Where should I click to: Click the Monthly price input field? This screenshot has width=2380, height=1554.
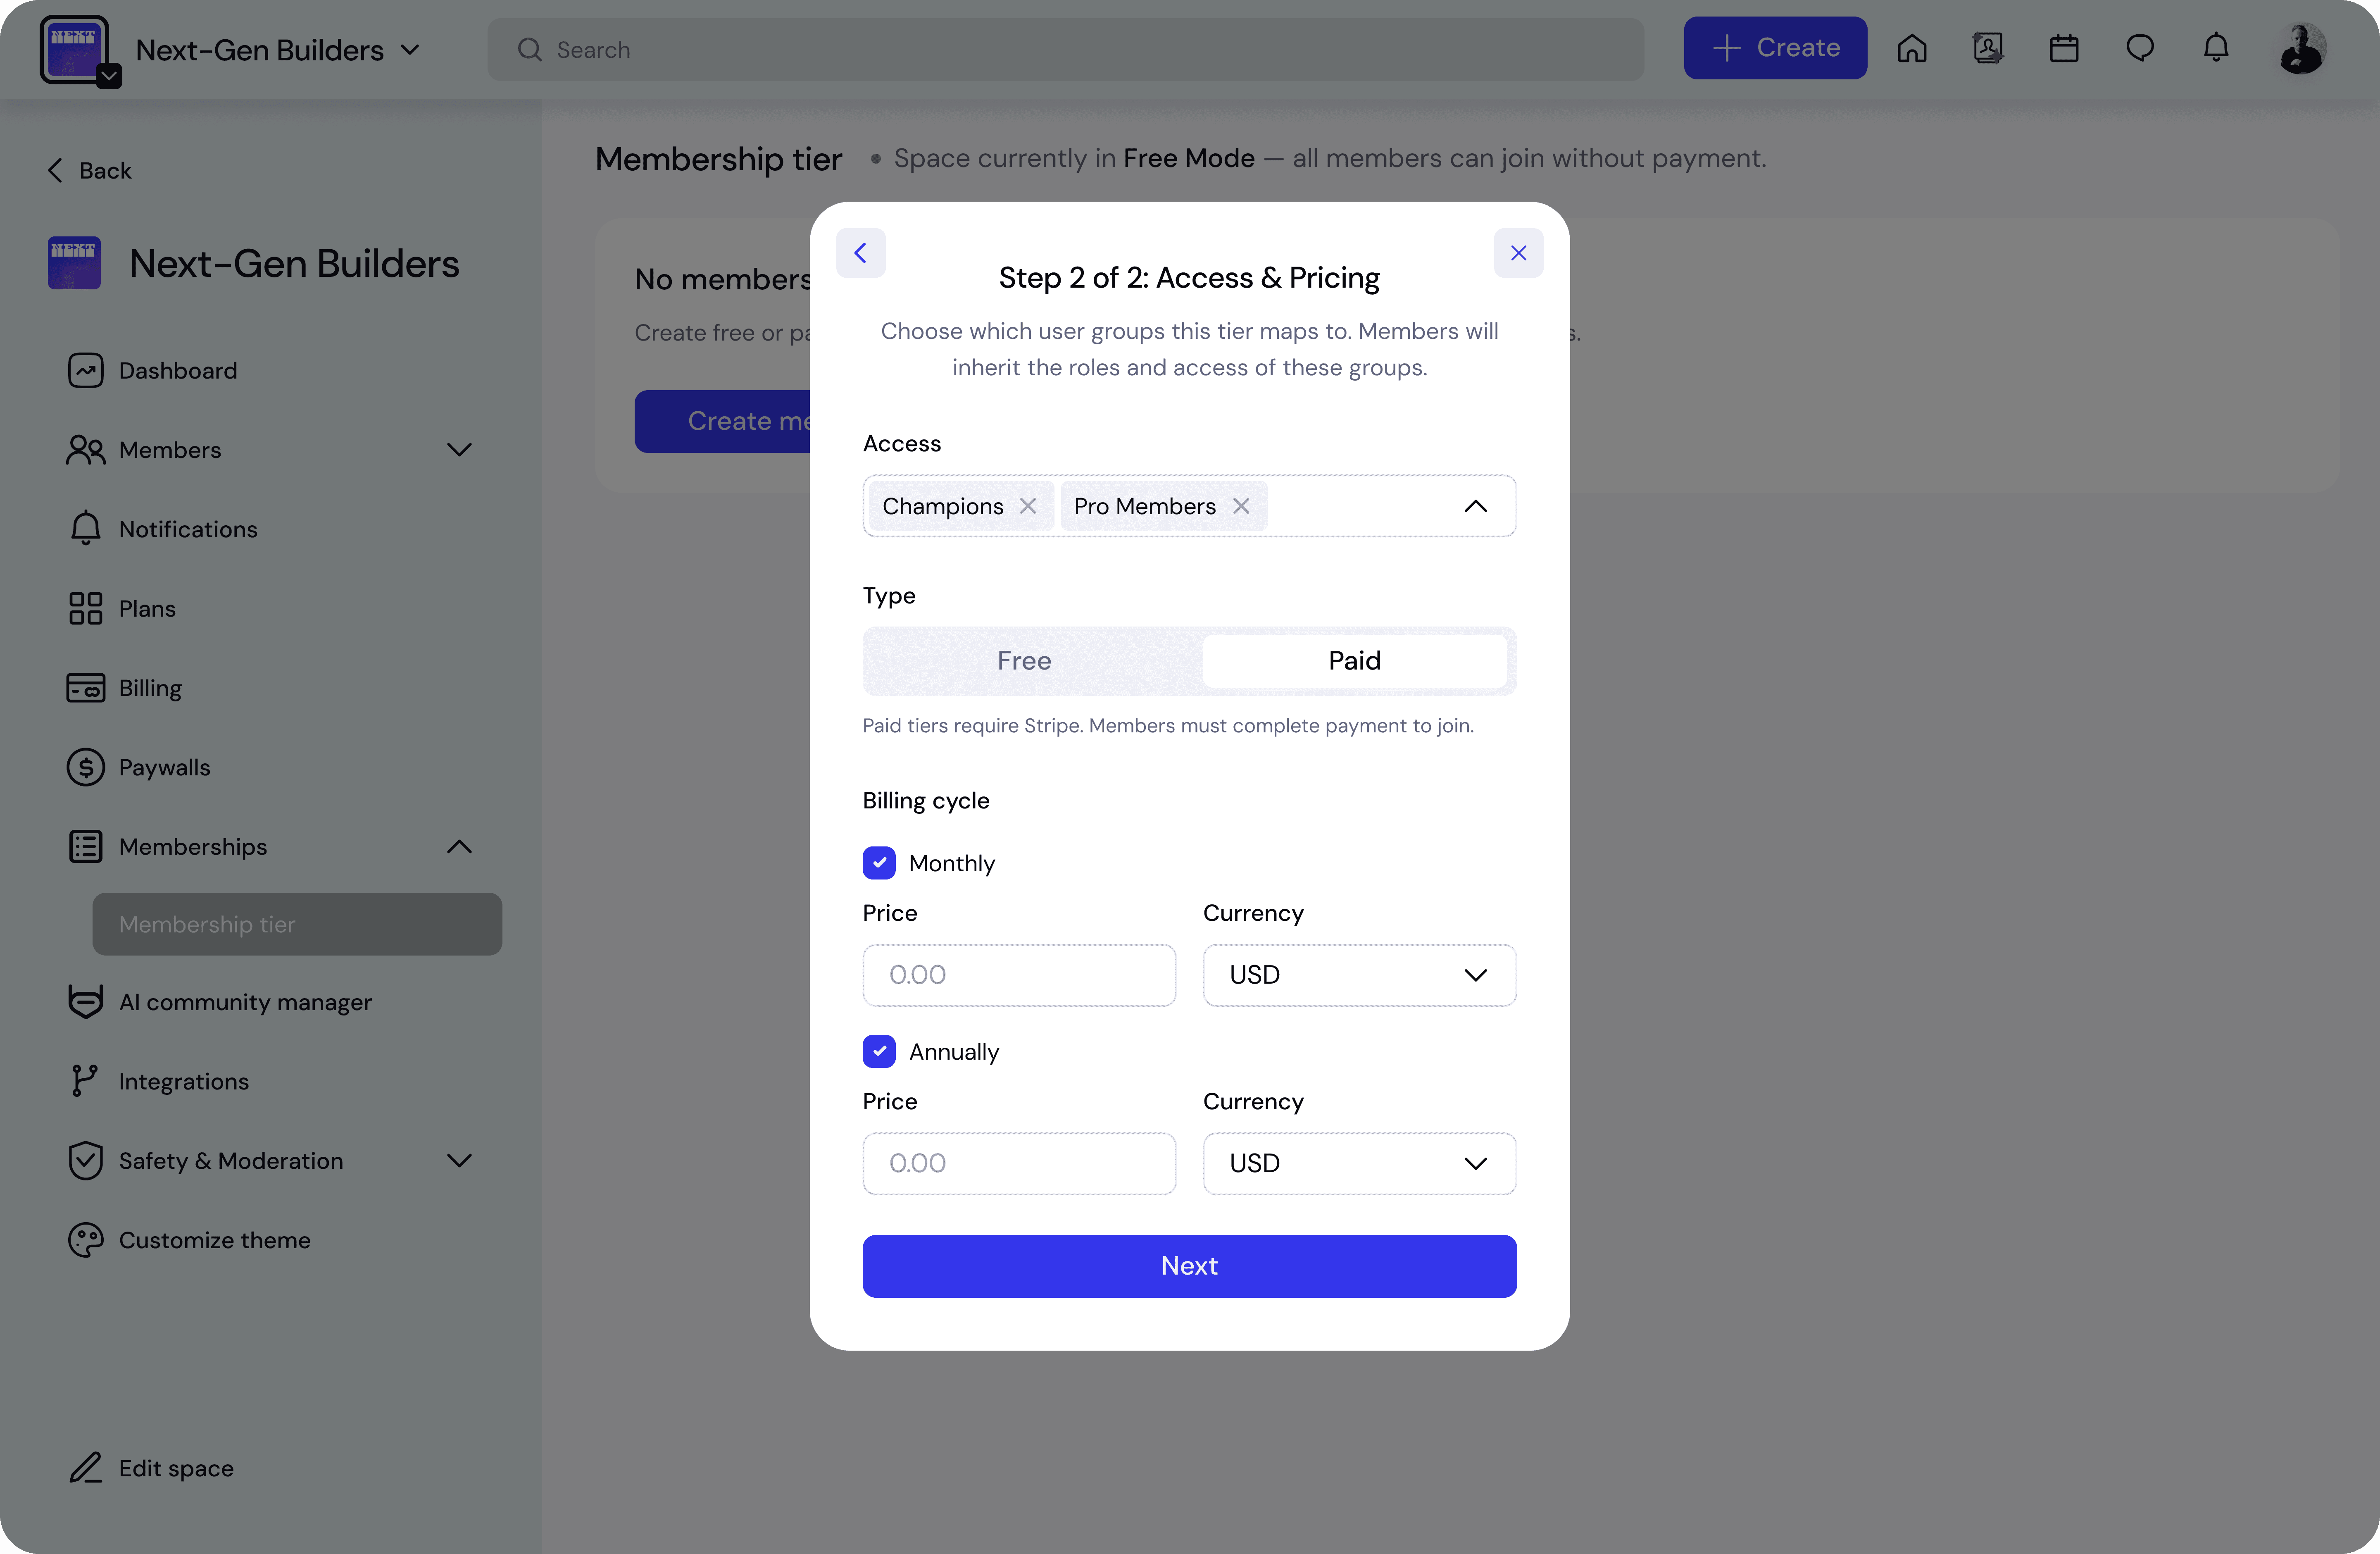coord(1019,975)
